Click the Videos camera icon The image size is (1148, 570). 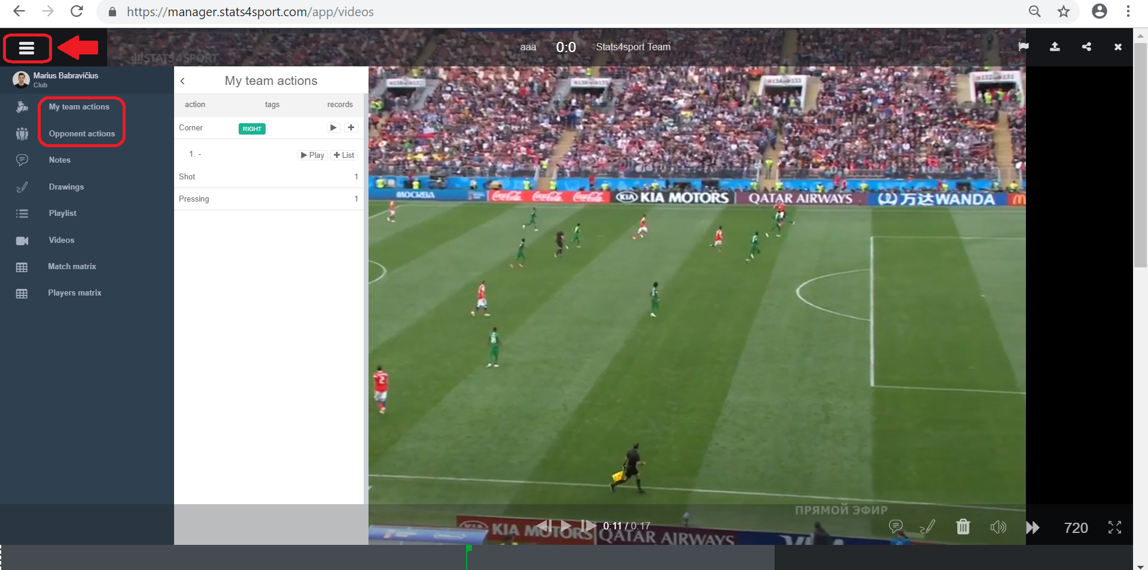22,240
